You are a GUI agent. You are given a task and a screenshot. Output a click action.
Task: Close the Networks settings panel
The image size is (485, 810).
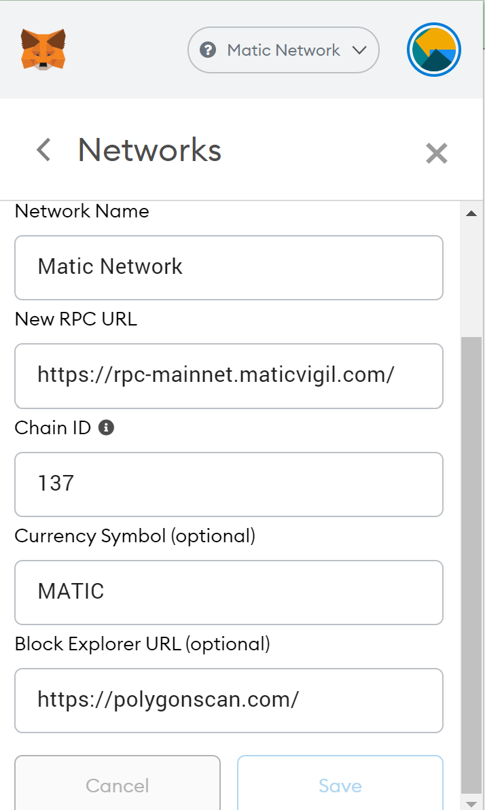[x=436, y=154]
